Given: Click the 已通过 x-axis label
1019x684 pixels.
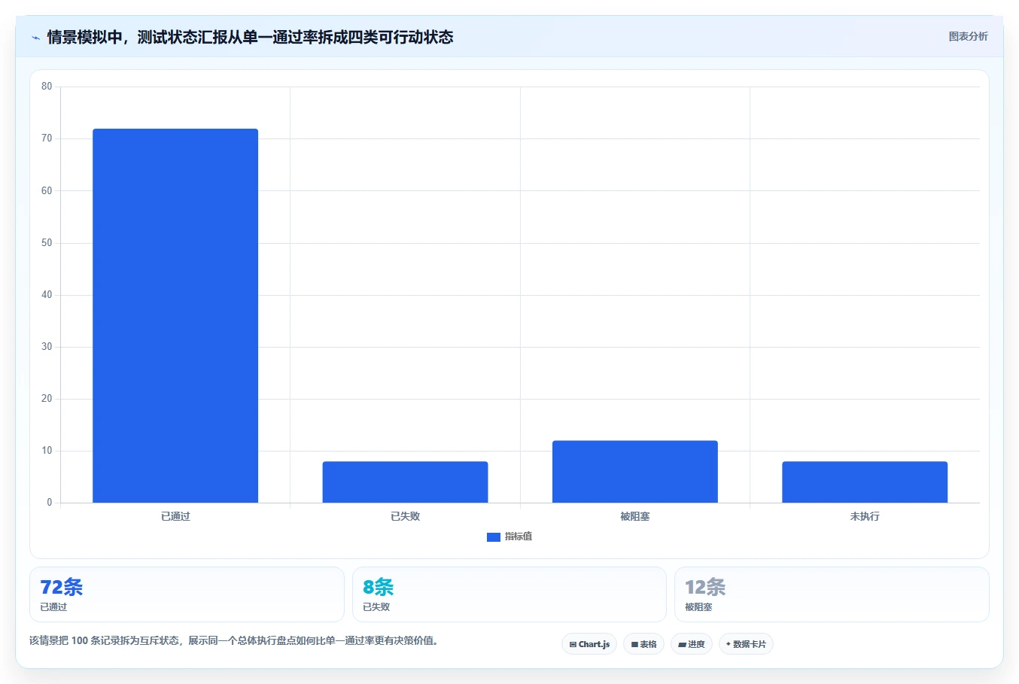Looking at the screenshot, I should 175,516.
